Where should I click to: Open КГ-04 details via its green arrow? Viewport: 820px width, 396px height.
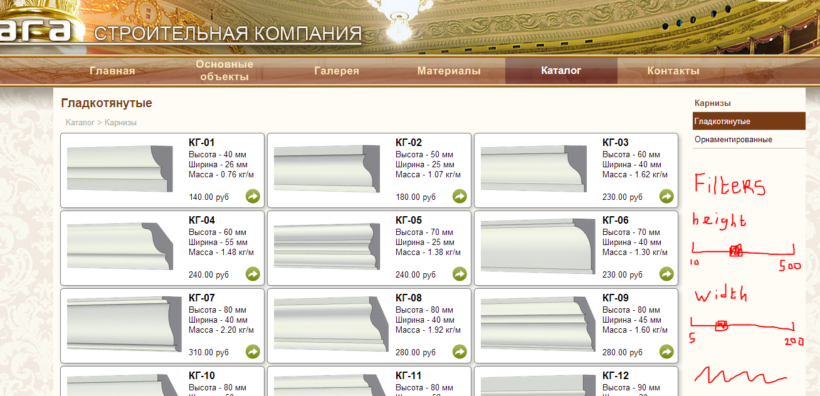[253, 274]
